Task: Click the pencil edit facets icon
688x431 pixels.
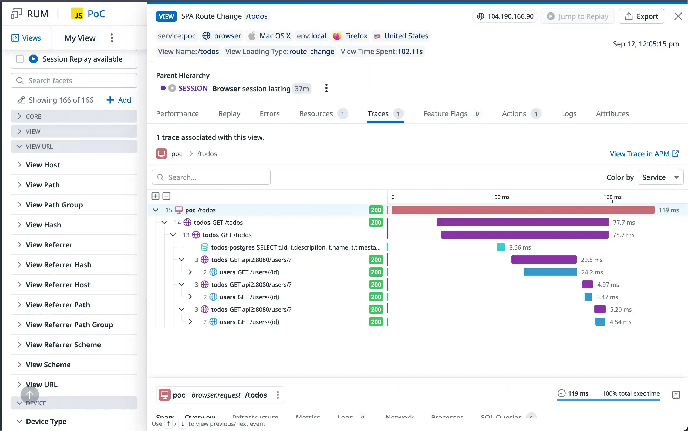Action: [x=21, y=100]
